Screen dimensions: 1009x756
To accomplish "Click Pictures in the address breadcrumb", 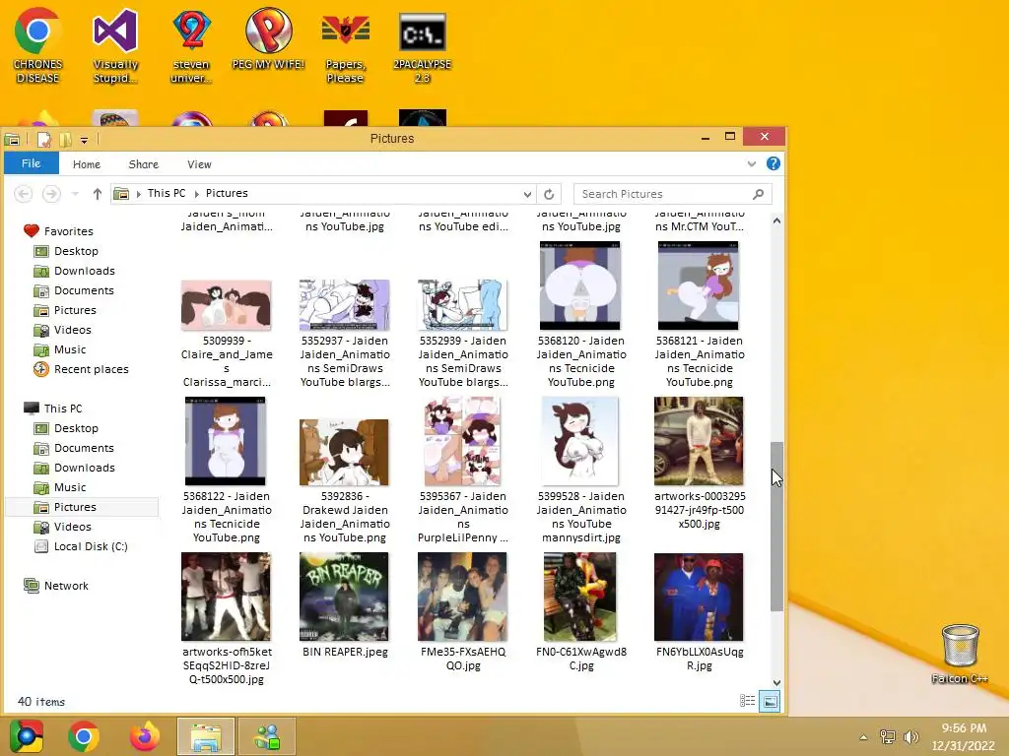I will click(227, 194).
